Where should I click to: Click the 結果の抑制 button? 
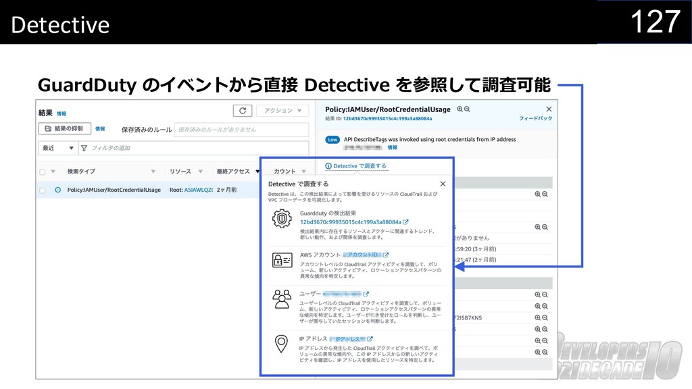pyautogui.click(x=64, y=129)
